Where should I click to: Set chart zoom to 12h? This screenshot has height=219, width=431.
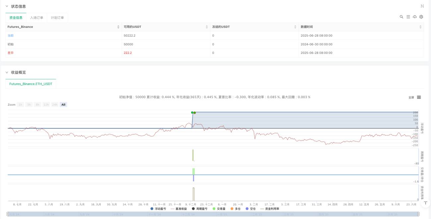tap(46, 105)
